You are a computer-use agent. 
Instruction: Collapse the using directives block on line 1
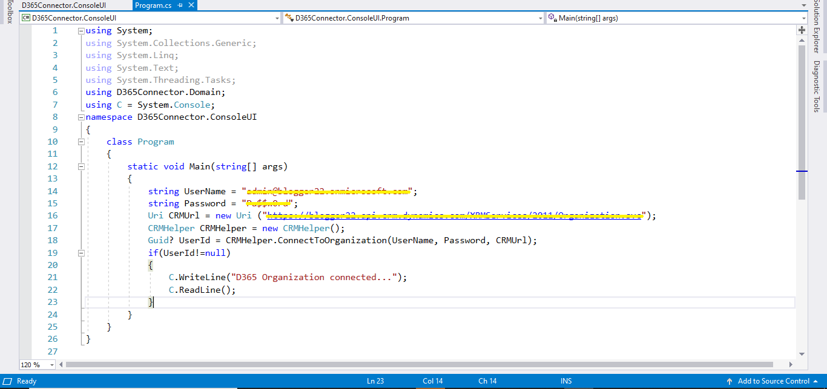coord(81,30)
